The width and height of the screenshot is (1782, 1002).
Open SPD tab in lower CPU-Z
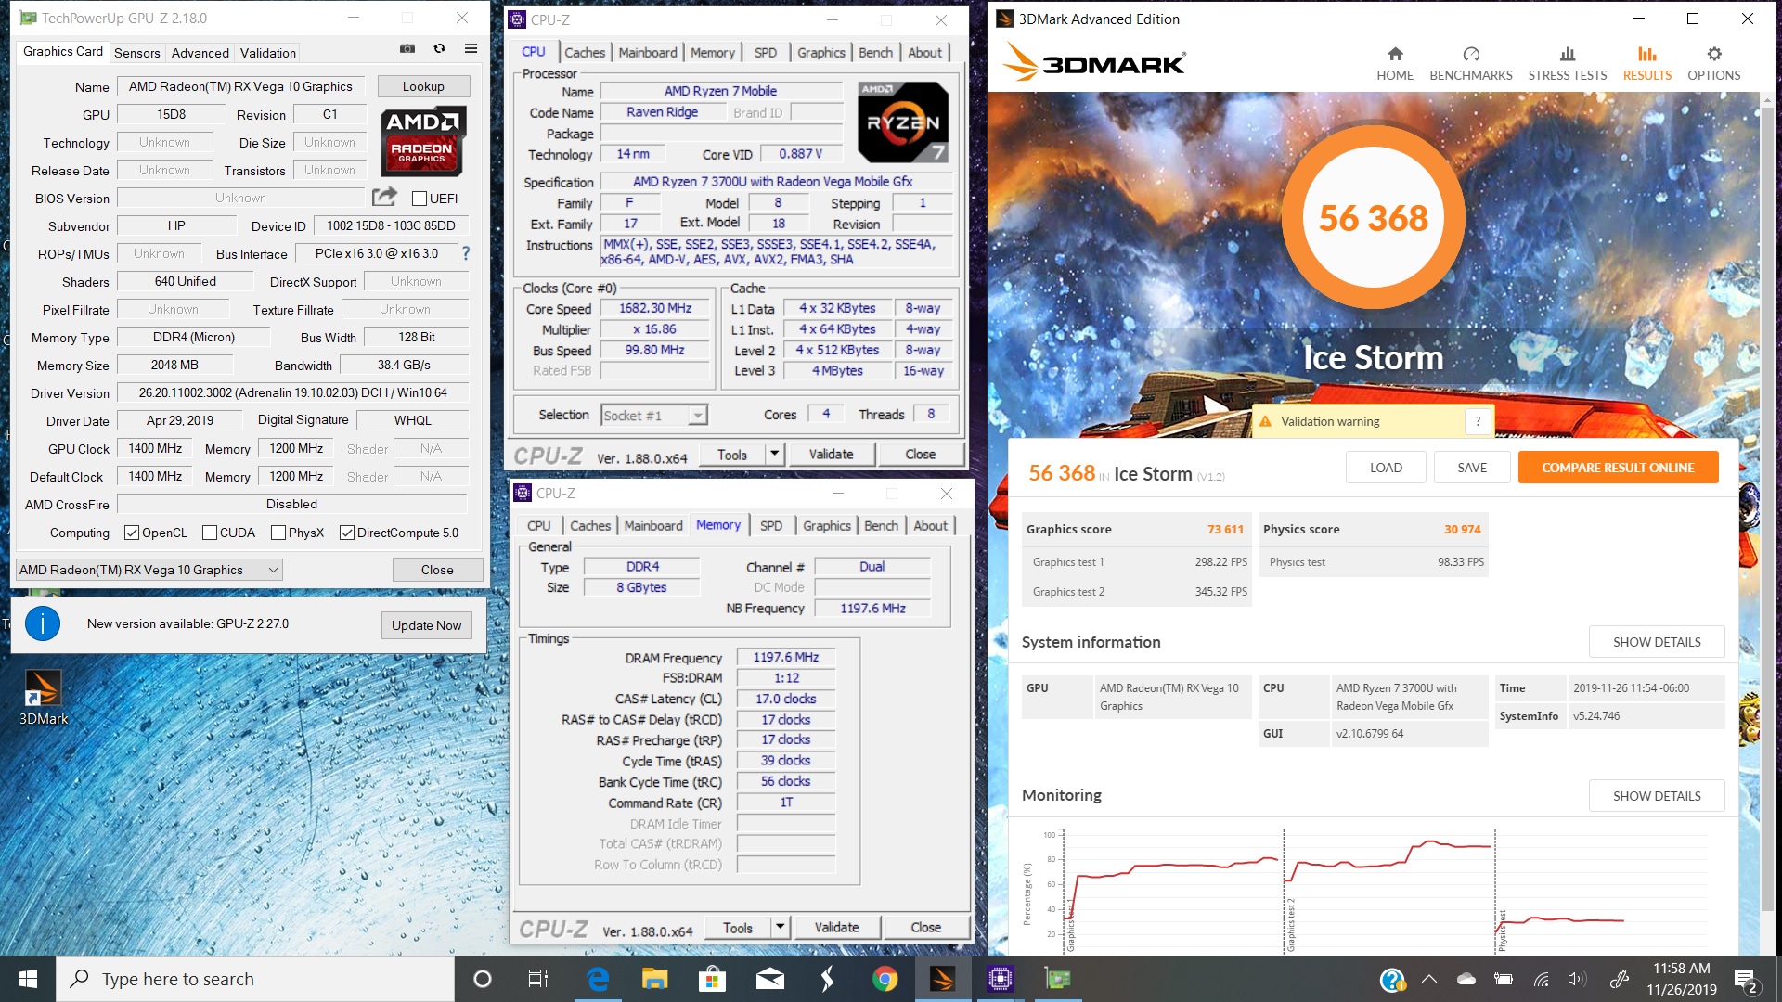[771, 525]
